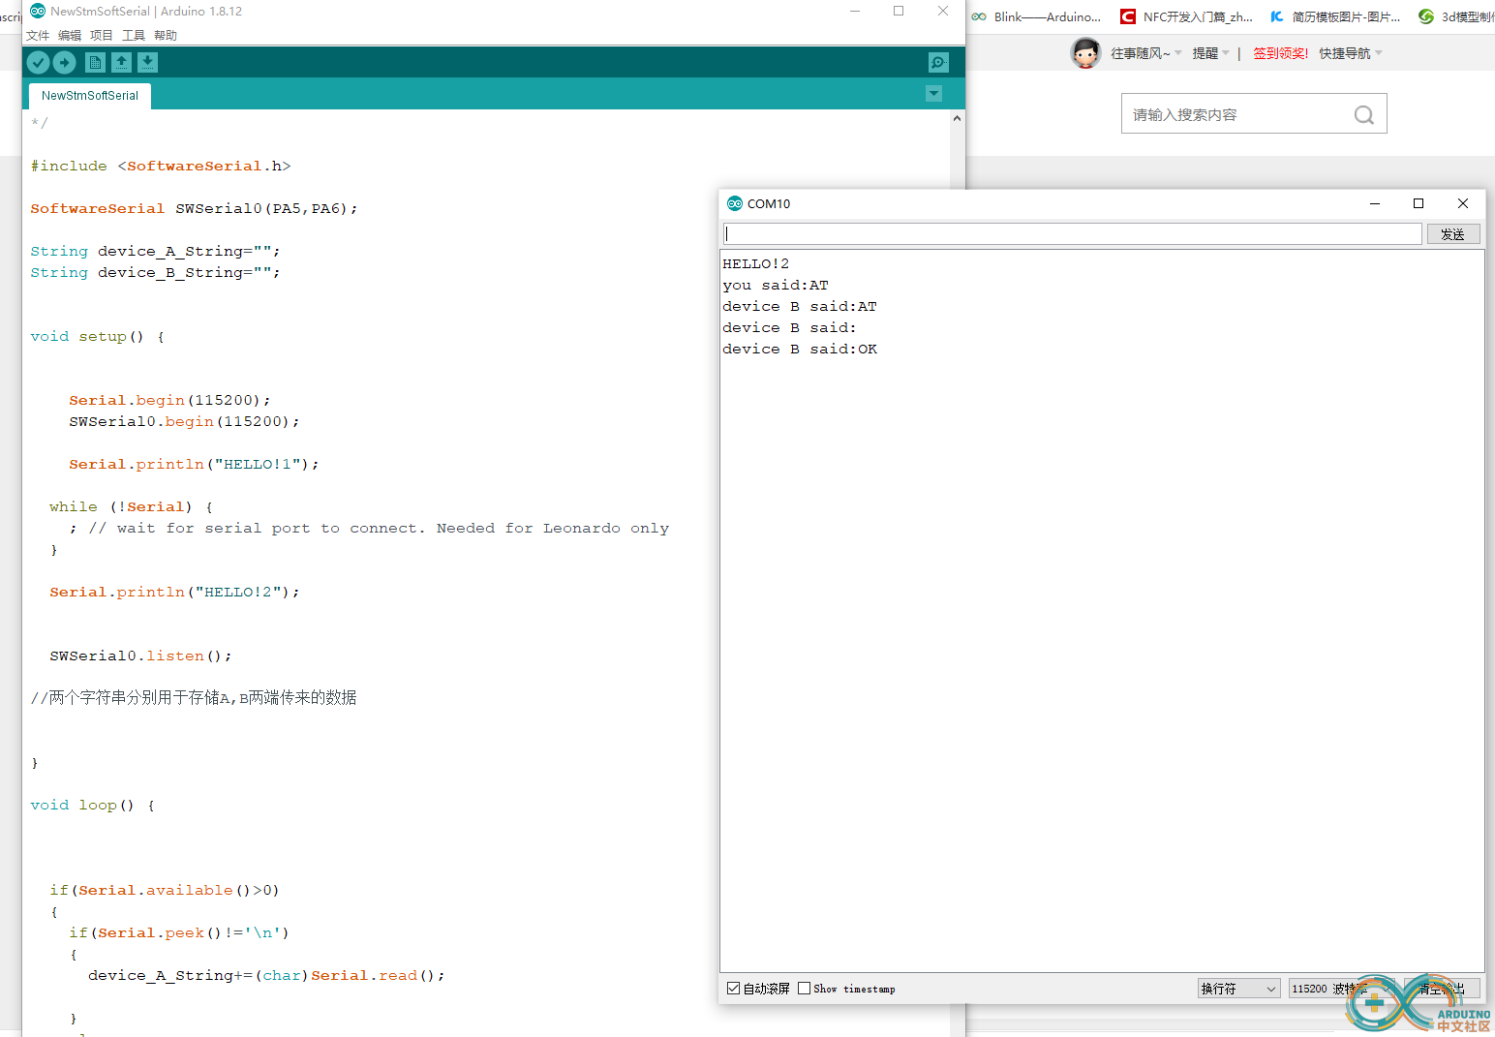Click the void setup() code line
The image size is (1495, 1037).
click(97, 336)
